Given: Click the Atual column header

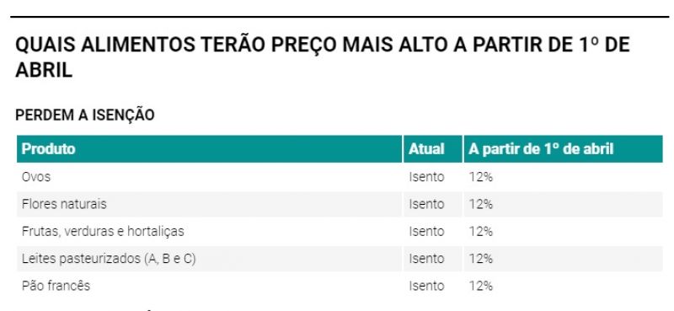Looking at the screenshot, I should [x=426, y=149].
